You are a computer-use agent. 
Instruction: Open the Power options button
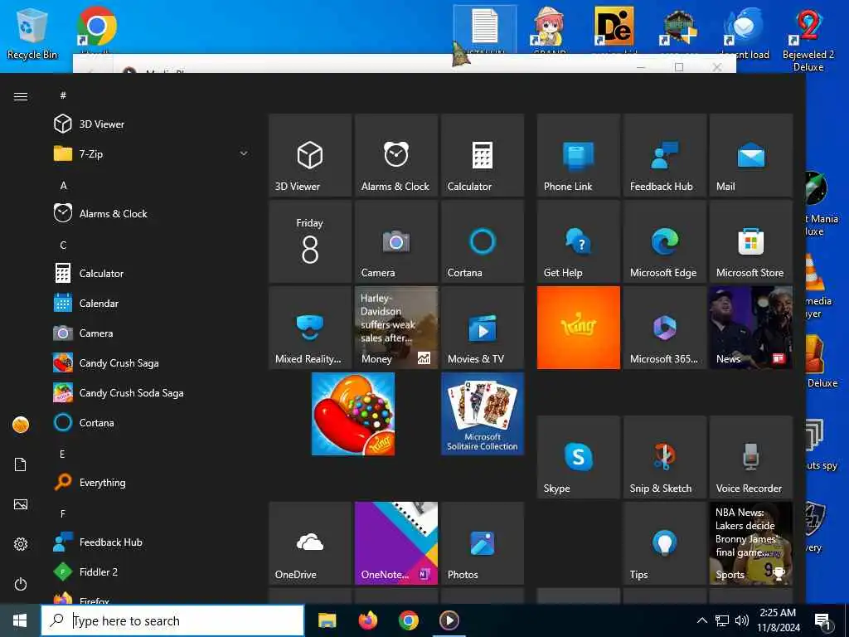[21, 584]
